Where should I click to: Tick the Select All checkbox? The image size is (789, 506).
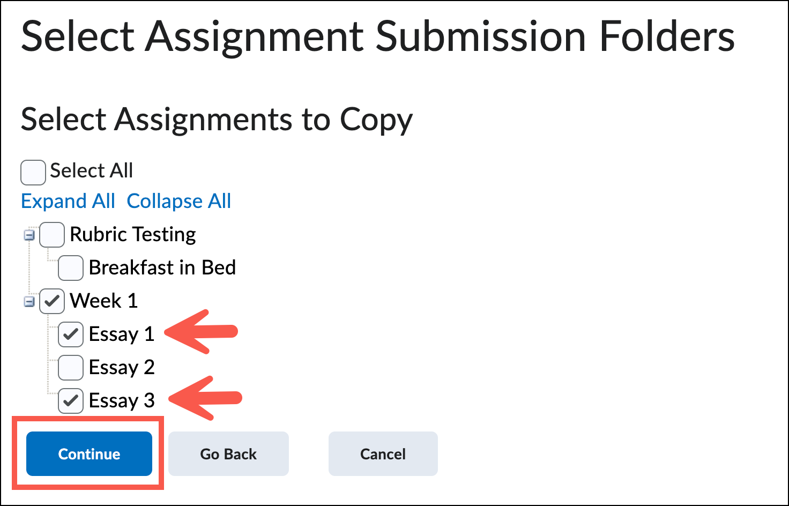point(33,172)
